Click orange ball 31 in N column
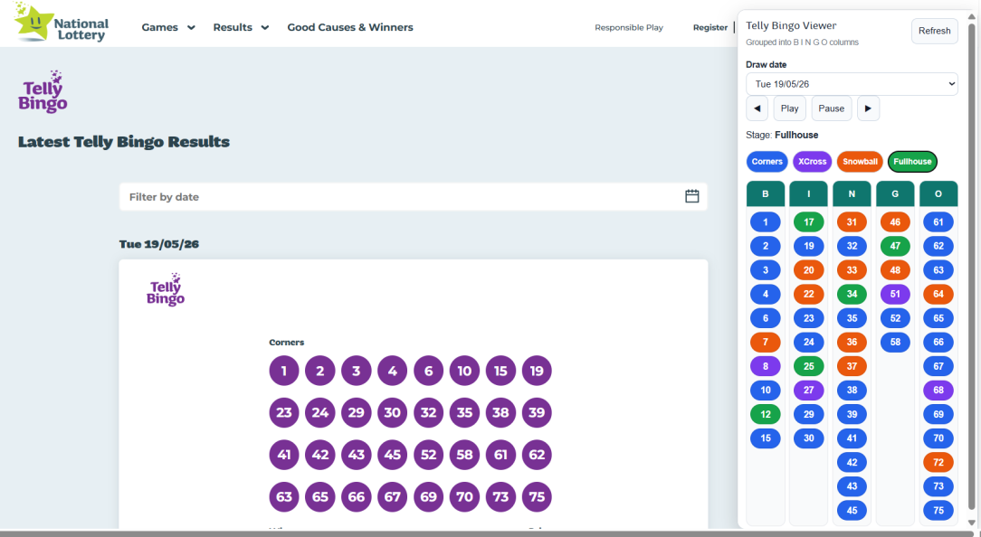 852,221
